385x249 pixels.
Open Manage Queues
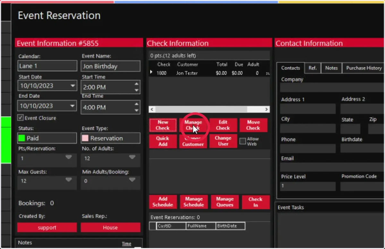pos(225,202)
